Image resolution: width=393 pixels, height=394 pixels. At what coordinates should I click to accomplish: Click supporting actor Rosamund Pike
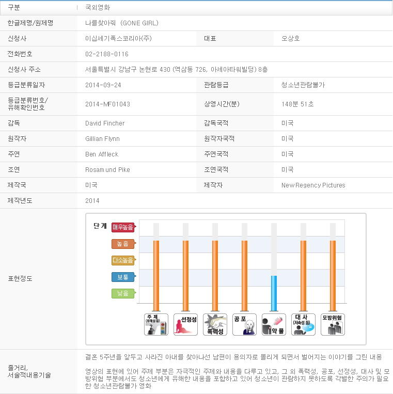pyautogui.click(x=107, y=170)
